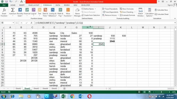The image size is (177, 99).
Task: Add a new sheet
Action: 64,89
